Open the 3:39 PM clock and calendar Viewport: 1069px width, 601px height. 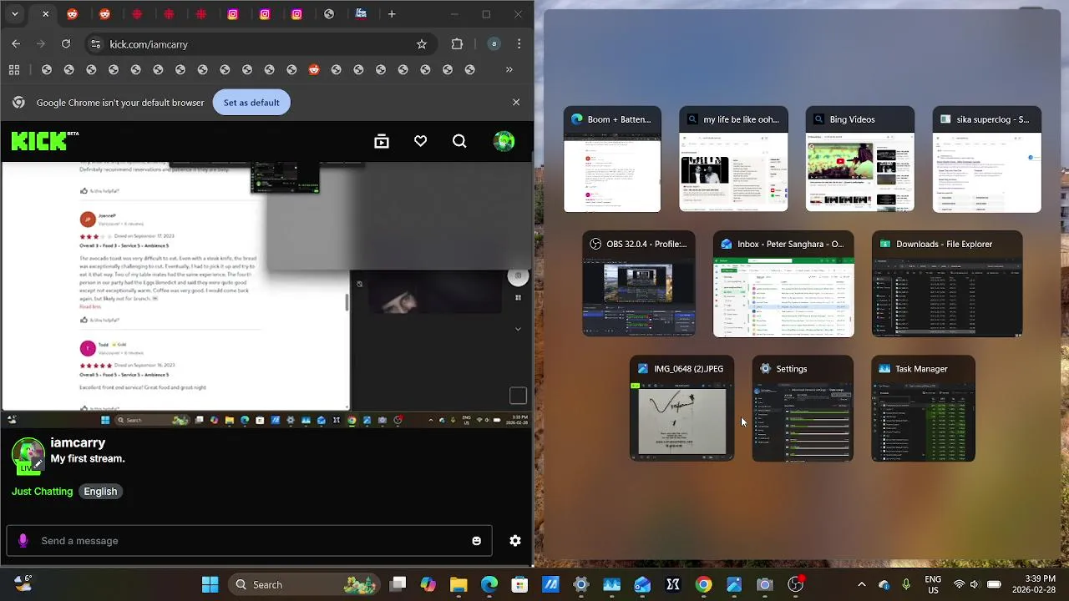[x=1034, y=585]
